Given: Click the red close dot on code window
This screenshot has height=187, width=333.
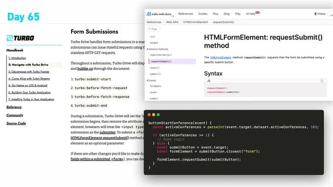Looking at the screenshot, I should [149, 115].
